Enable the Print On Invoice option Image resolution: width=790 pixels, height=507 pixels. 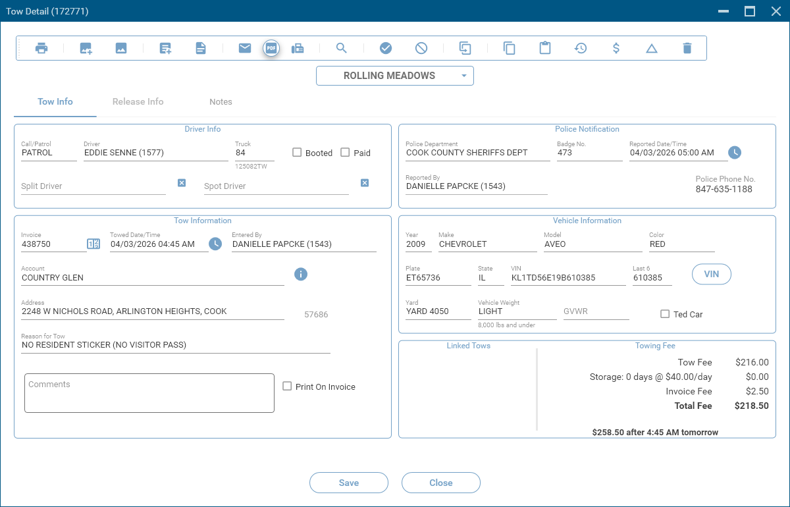click(287, 387)
